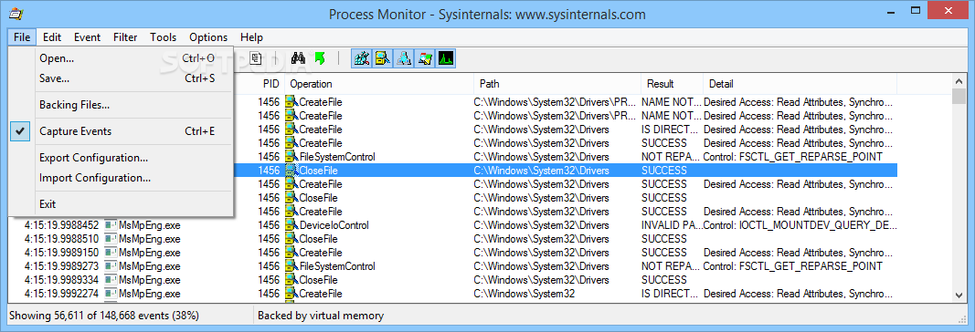Image resolution: width=975 pixels, height=332 pixels.
Task: Open the Filter menu
Action: [x=125, y=37]
